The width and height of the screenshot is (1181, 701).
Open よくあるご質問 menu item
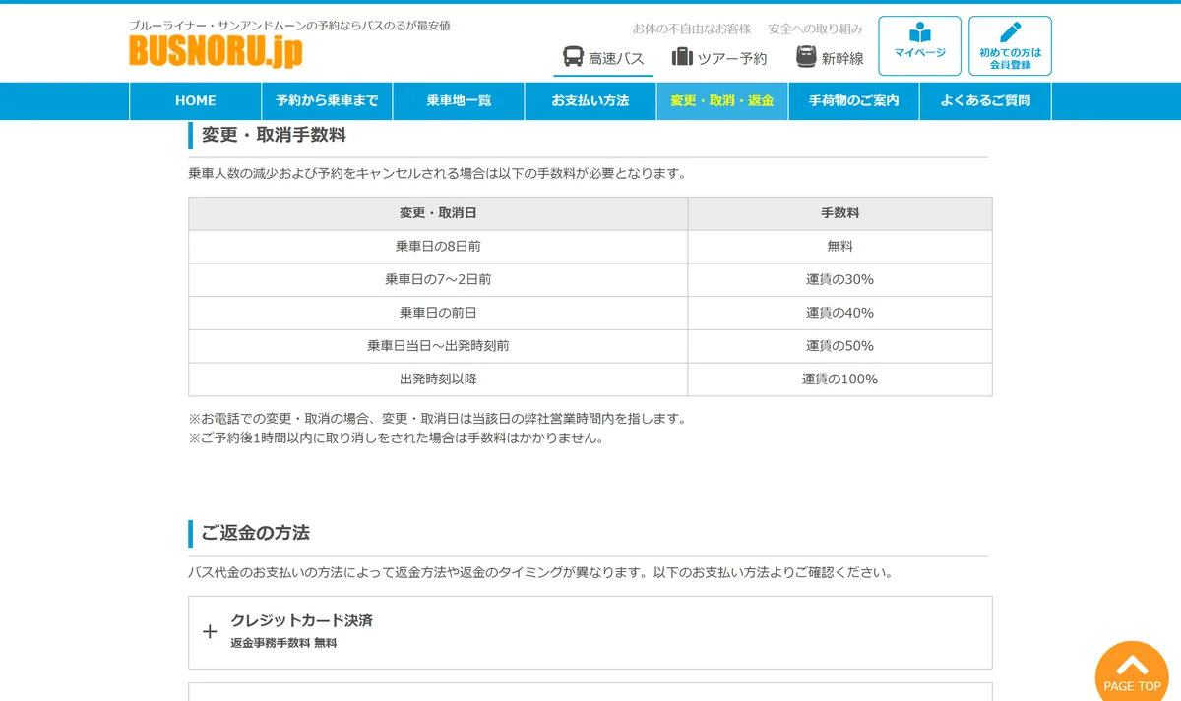[x=985, y=100]
